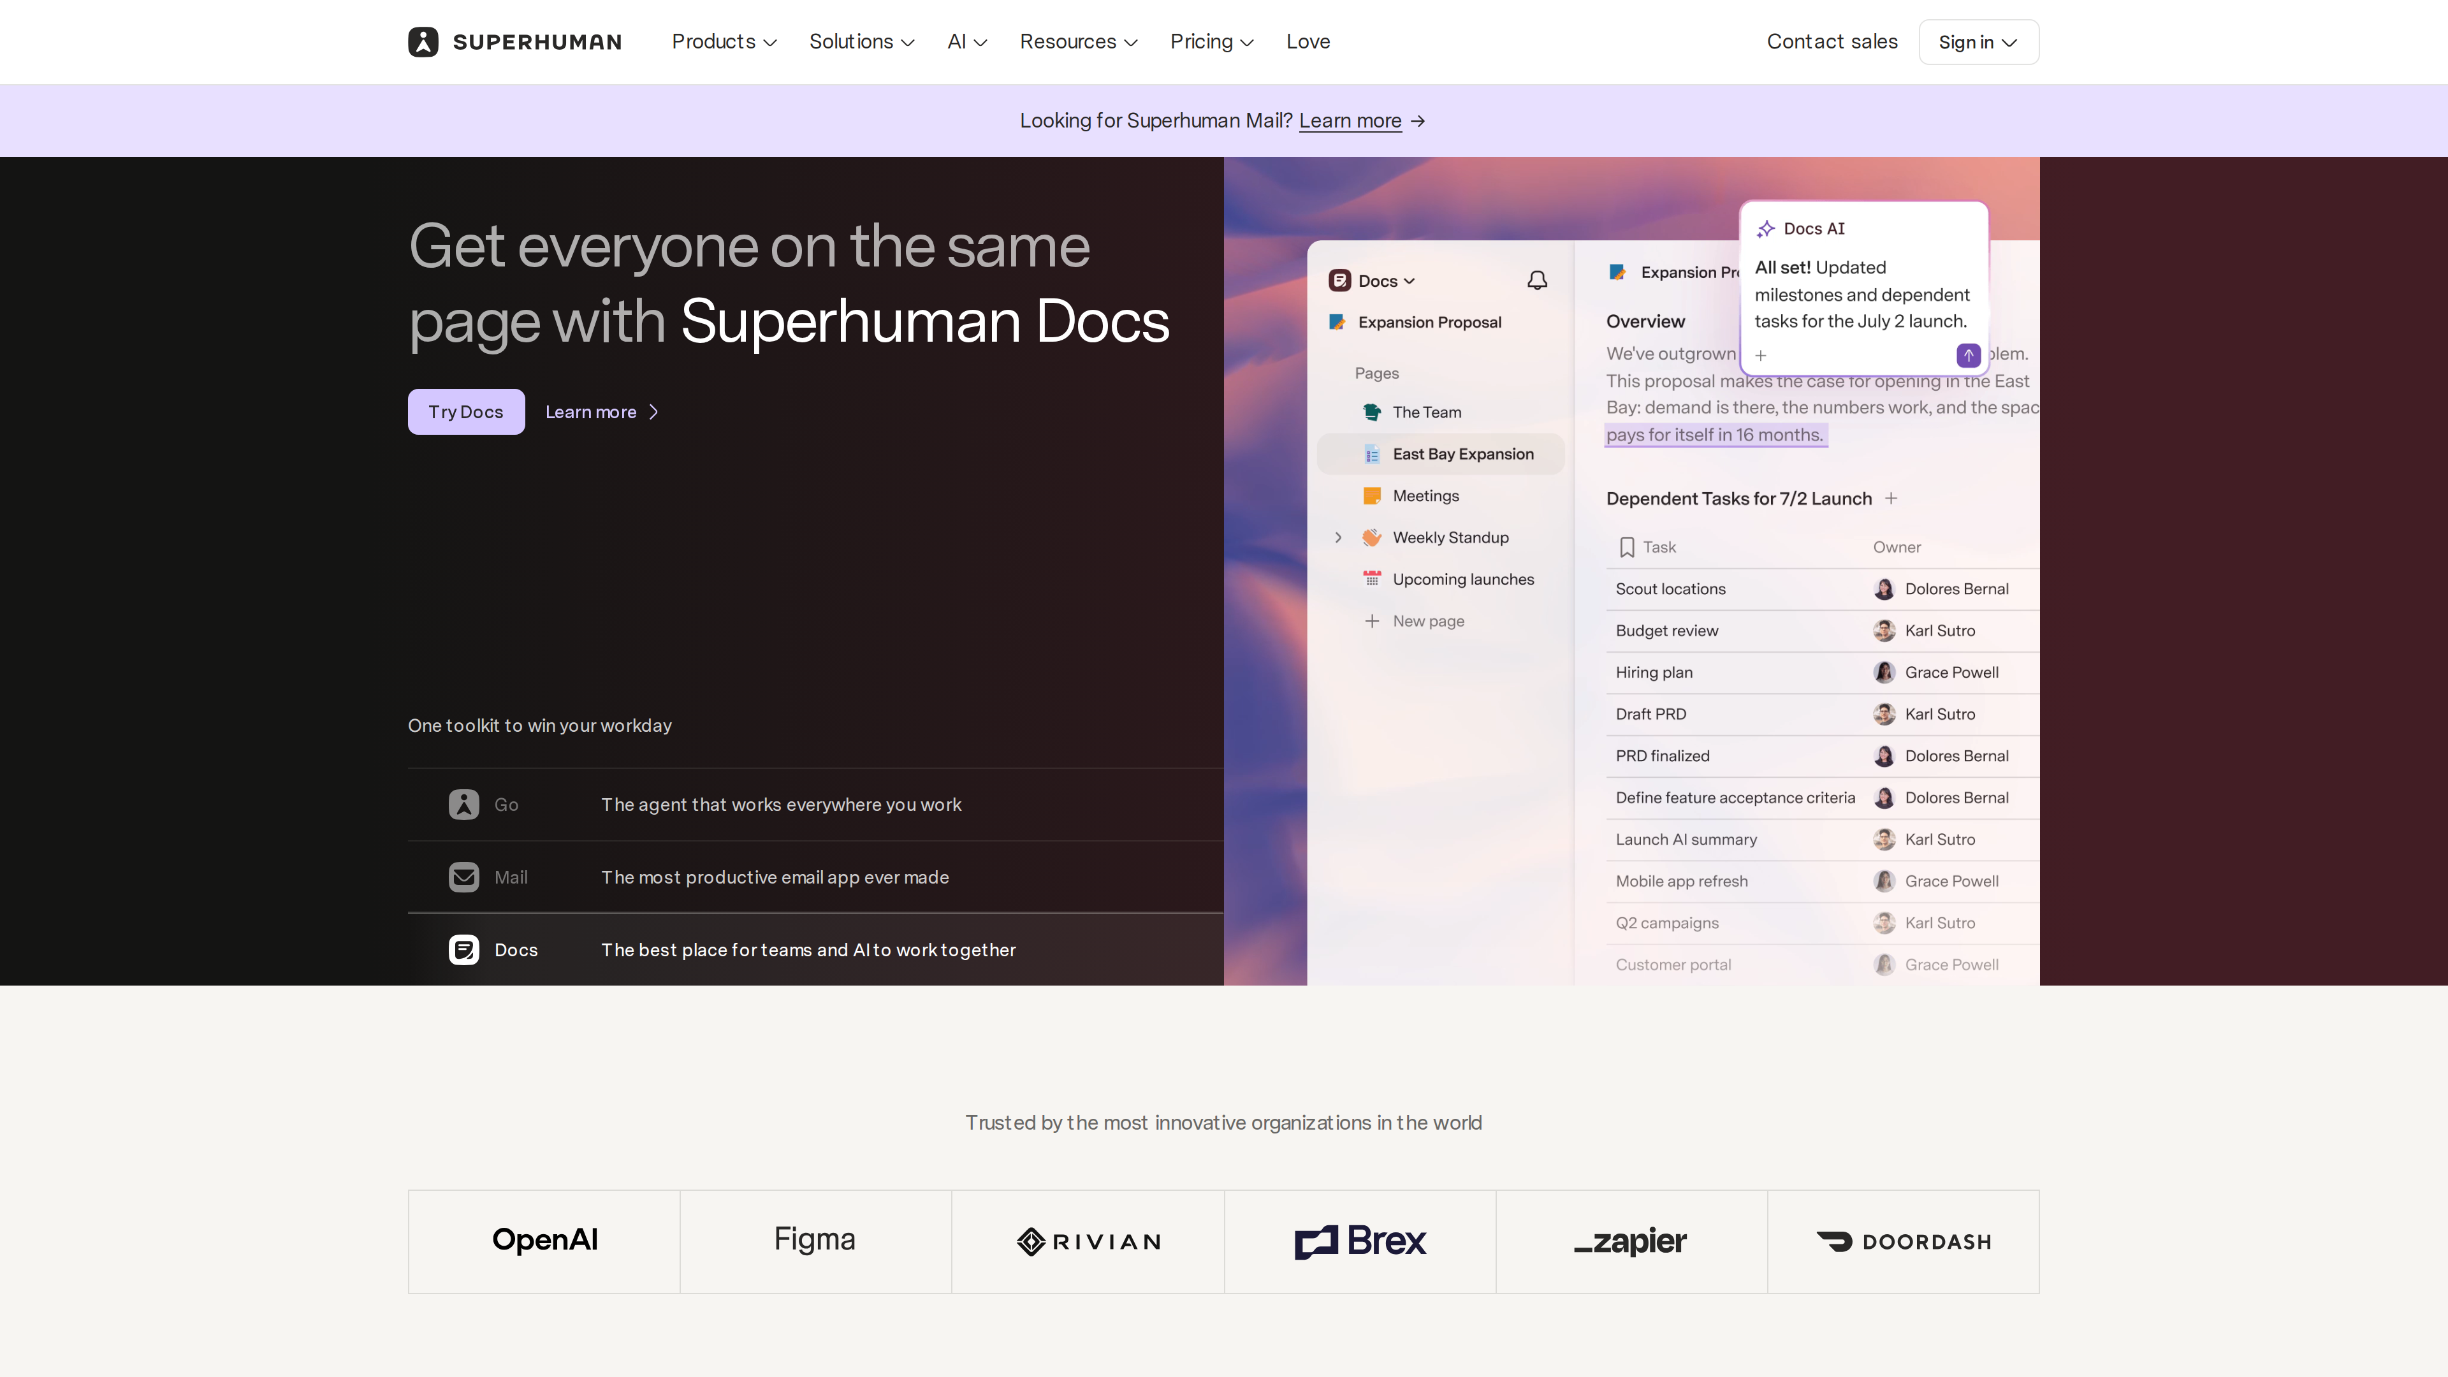Click 'Define feature acceptance criteria' task
Viewport: 2448px width, 1377px height.
(x=1734, y=798)
